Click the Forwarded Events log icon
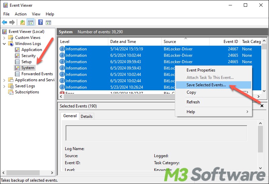This screenshot has height=184, width=269. coord(17,74)
